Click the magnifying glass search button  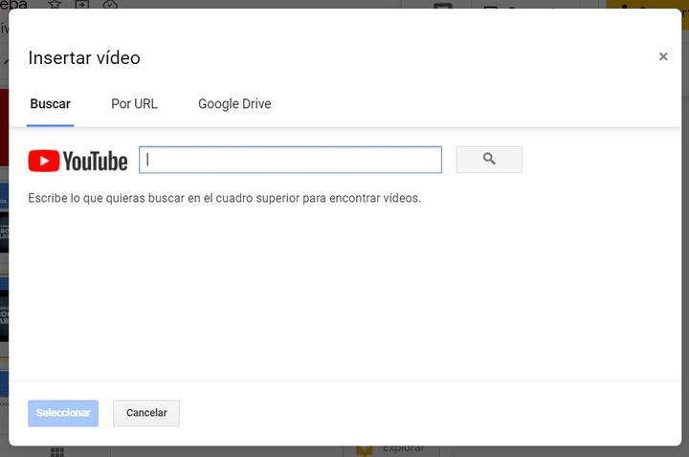pos(489,160)
